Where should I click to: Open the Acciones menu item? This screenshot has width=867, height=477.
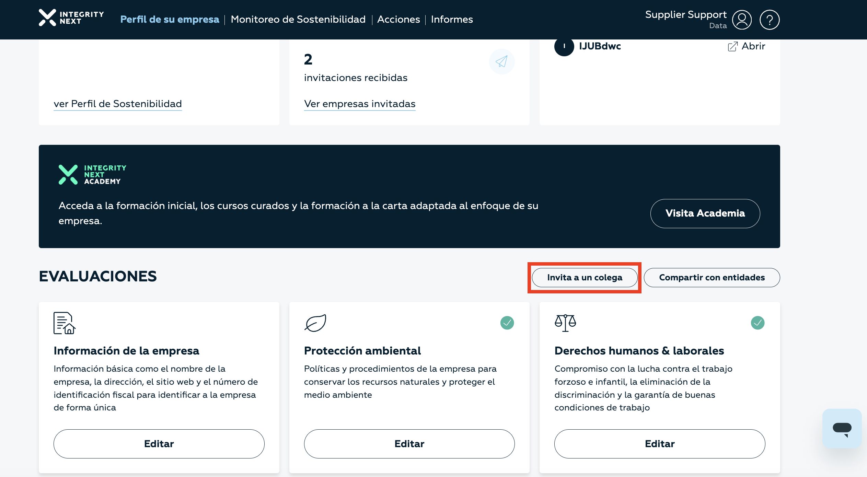(x=398, y=20)
